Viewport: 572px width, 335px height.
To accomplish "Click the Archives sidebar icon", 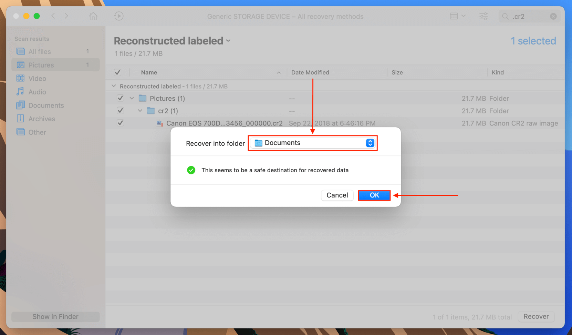I will point(21,119).
